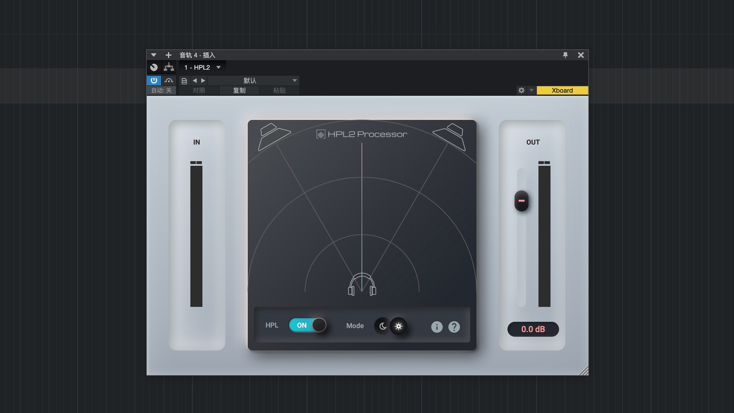Click the 自动: 关 automation button
This screenshot has width=734, height=413.
click(x=161, y=90)
